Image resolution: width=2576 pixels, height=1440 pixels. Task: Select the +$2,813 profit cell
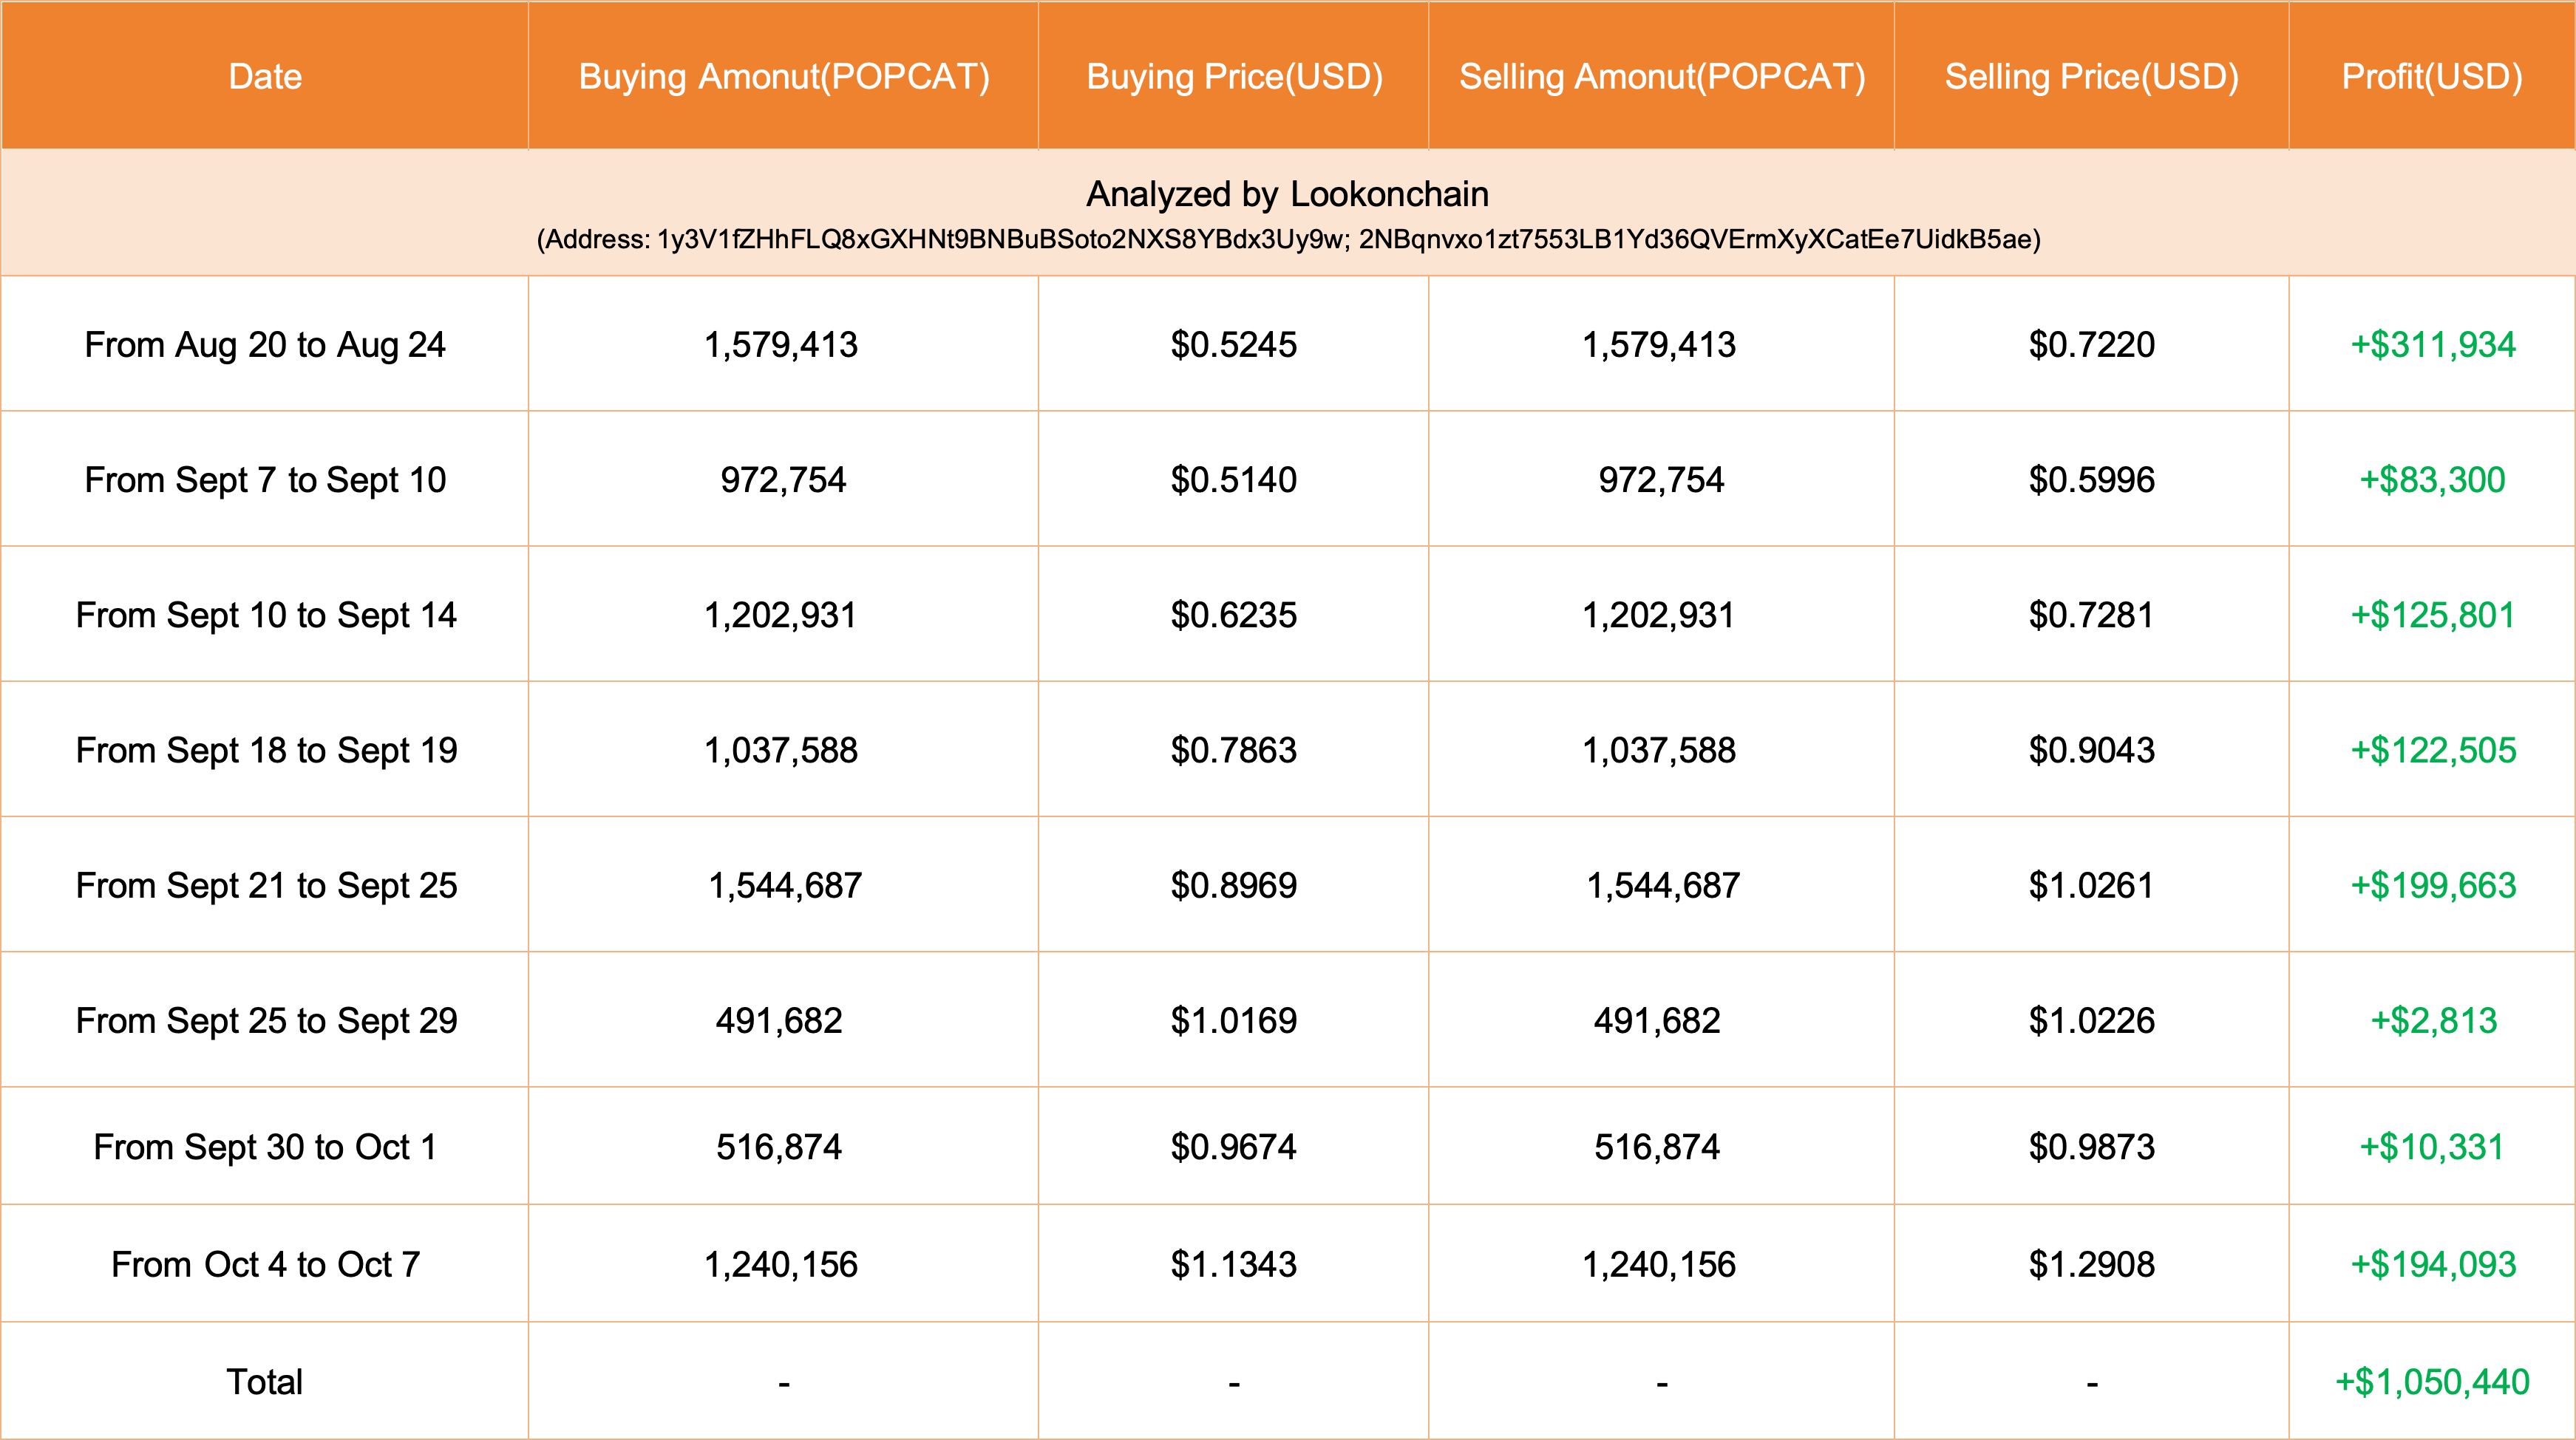[x=2433, y=1020]
